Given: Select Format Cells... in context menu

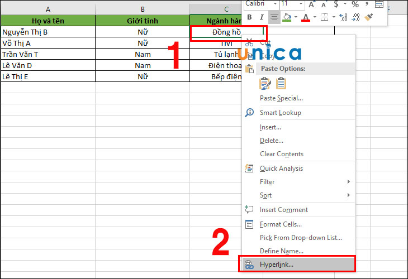Looking at the screenshot, I should tap(281, 224).
